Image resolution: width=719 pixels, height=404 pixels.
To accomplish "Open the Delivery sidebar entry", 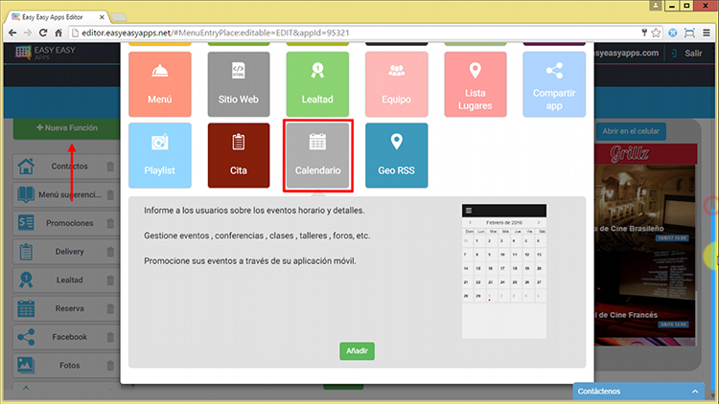I will tap(64, 252).
